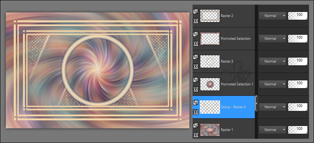Click the layer type icon for Raster 3
The image size is (314, 143).
click(x=196, y=57)
